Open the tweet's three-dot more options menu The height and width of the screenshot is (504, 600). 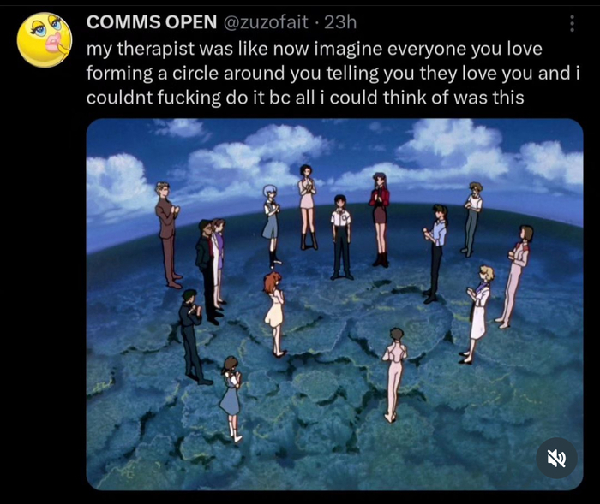[572, 23]
